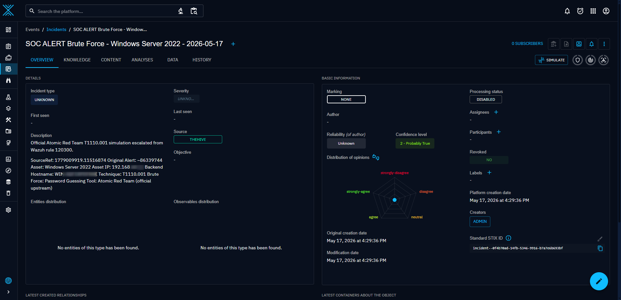Click the subscribe bell icon button
The height and width of the screenshot is (300, 621).
pos(592,44)
